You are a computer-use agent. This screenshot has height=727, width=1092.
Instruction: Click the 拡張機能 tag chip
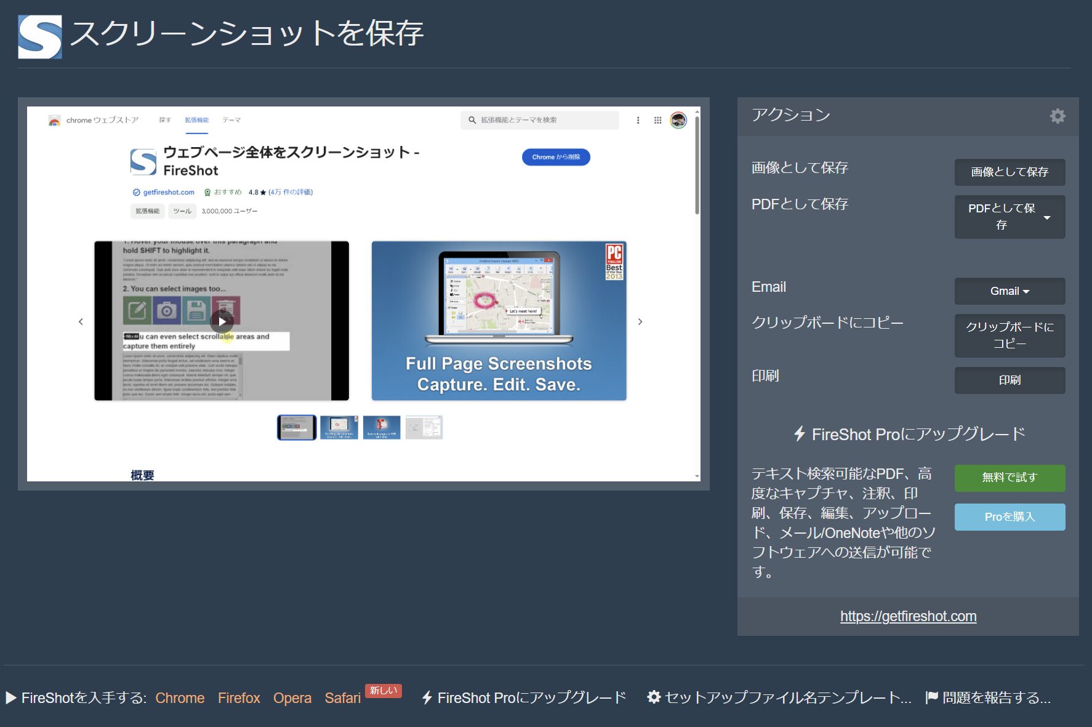[x=148, y=211]
